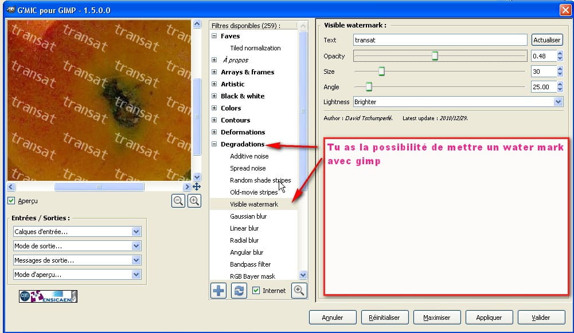574x333 pixels.
Task: Select Random shade stripes filter
Action: (x=260, y=180)
